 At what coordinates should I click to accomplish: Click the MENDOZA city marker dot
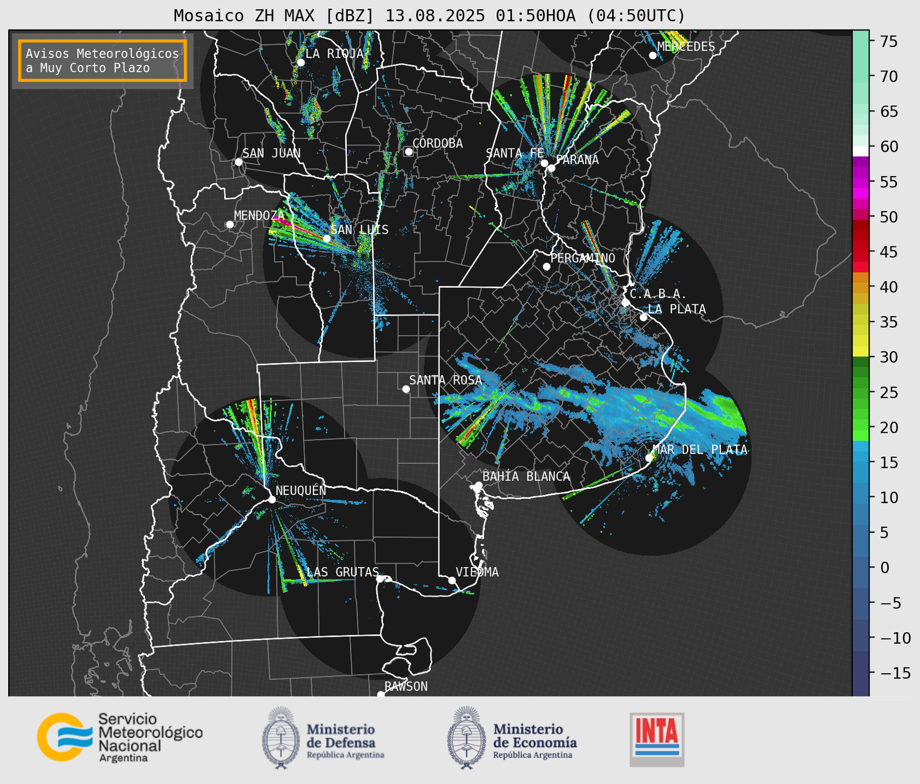pos(230,225)
